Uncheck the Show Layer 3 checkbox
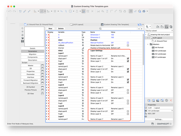The height and width of the screenshot is (136, 181). point(128,82)
